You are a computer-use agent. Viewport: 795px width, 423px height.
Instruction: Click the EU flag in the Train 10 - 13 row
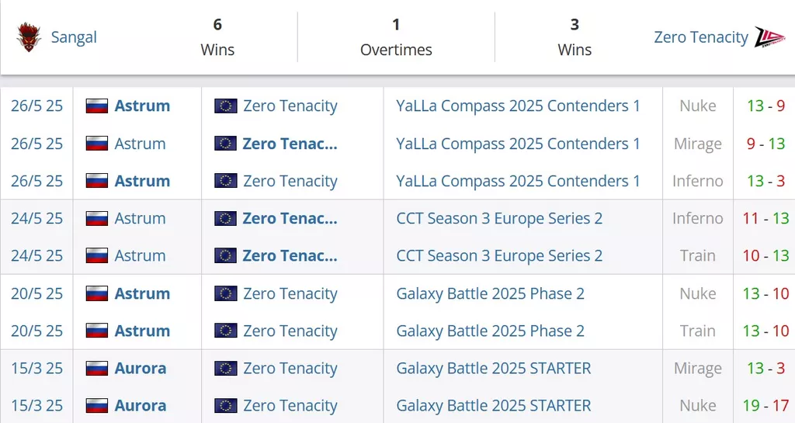coord(226,256)
